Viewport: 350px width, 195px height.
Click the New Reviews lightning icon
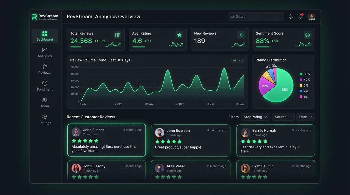241,35
